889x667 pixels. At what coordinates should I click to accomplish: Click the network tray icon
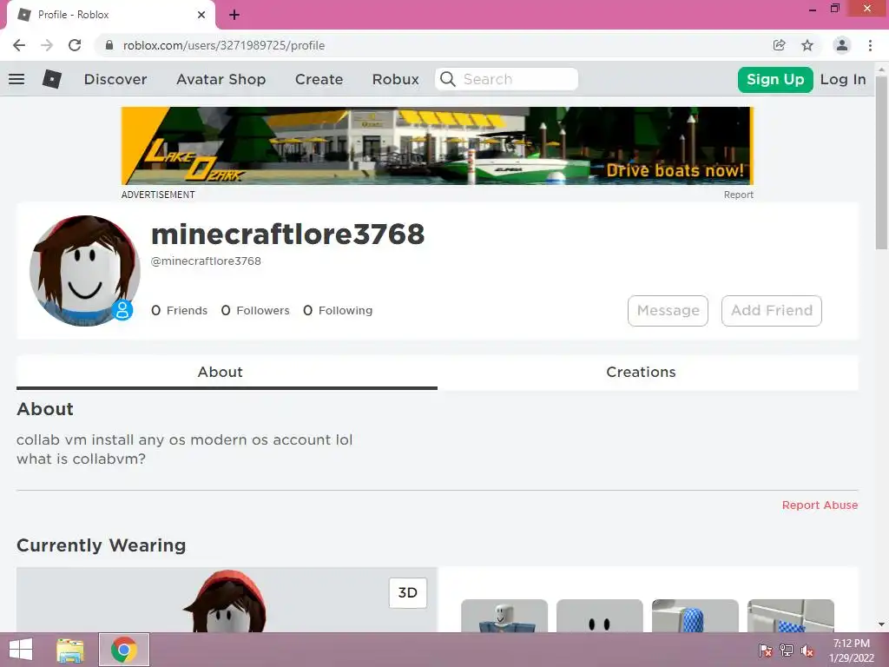coord(787,650)
